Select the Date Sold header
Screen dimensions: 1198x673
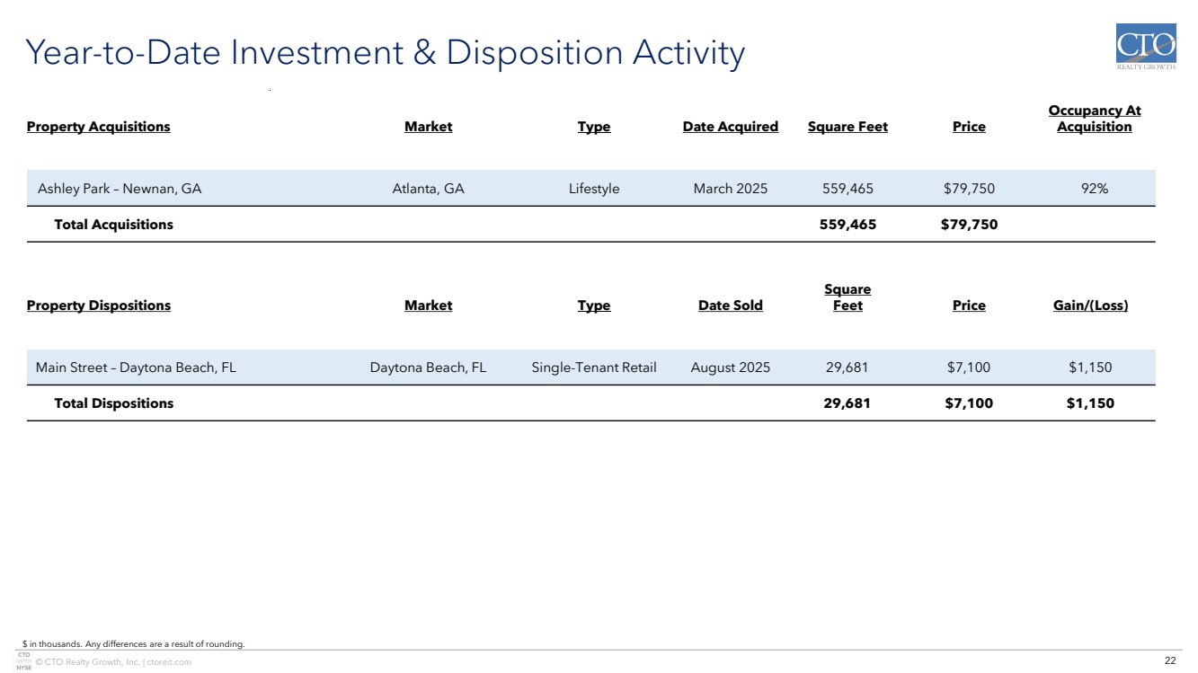pyautogui.click(x=730, y=306)
